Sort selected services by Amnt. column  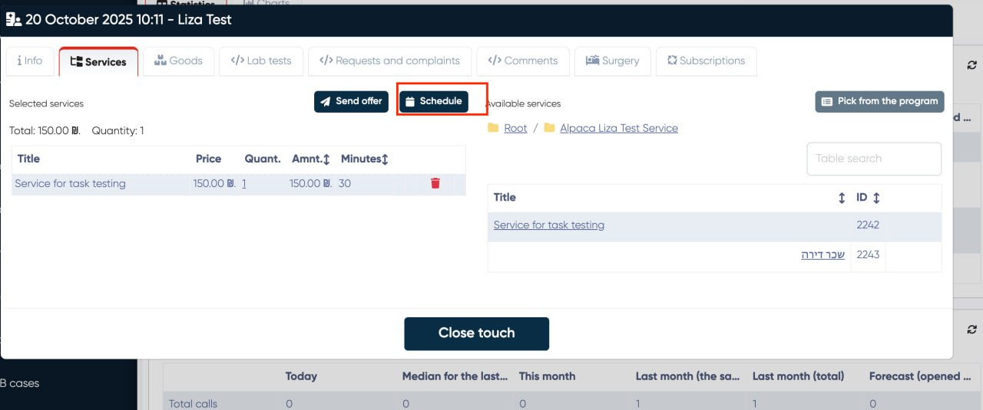point(326,159)
